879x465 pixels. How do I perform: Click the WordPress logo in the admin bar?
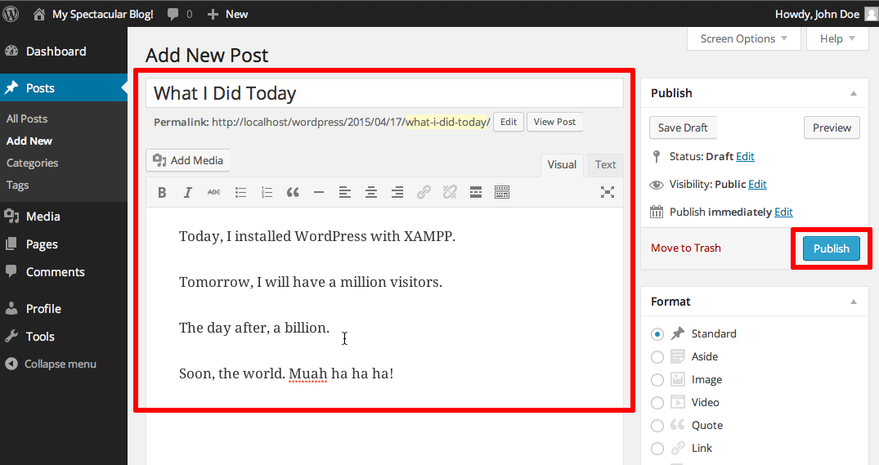pos(11,14)
